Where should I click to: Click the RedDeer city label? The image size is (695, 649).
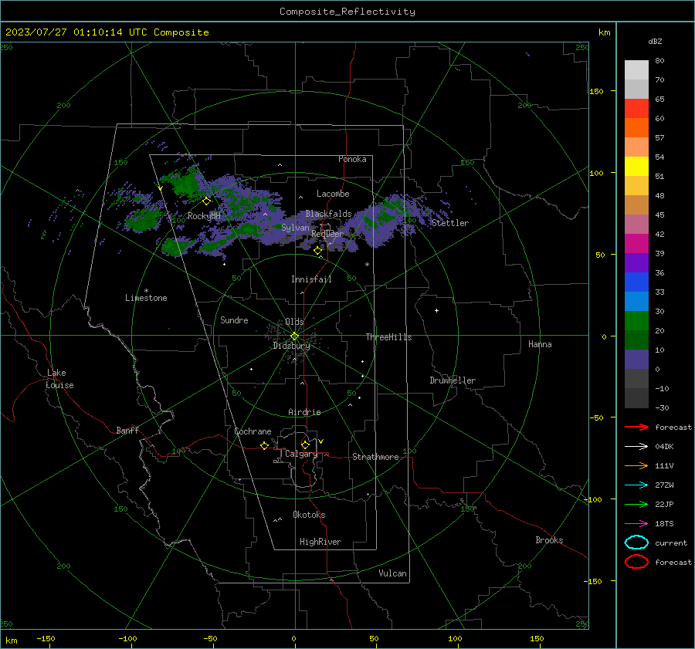[x=327, y=234]
